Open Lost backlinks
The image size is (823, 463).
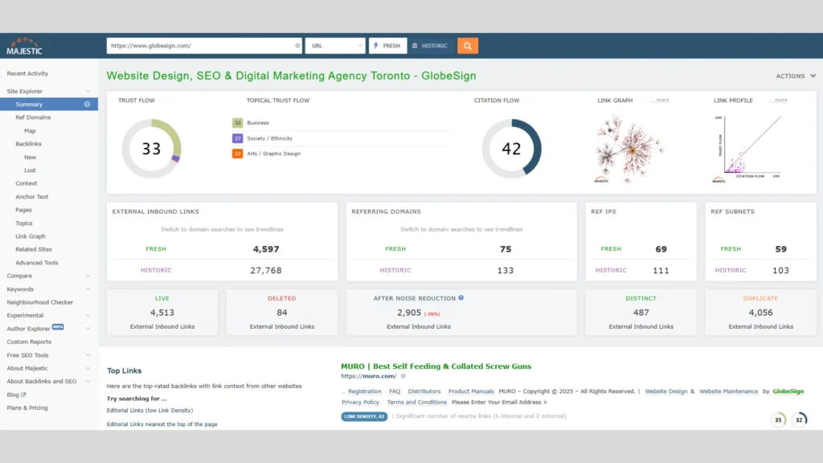click(30, 170)
